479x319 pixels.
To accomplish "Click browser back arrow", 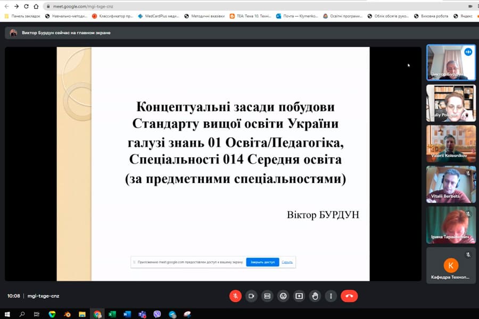I will tap(6, 6).
